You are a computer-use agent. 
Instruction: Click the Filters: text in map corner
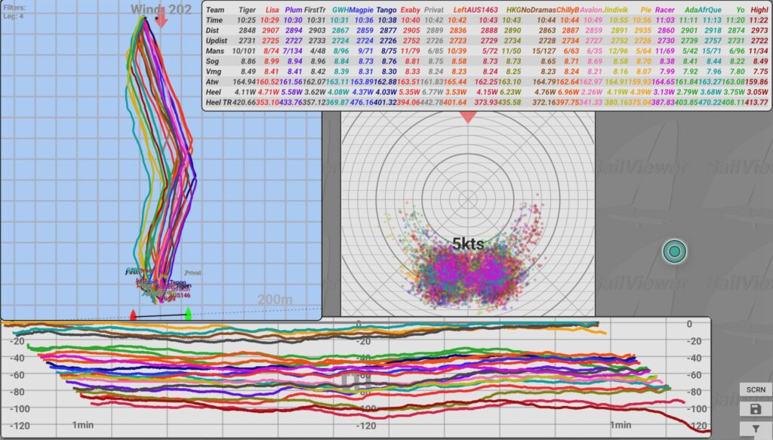14,8
